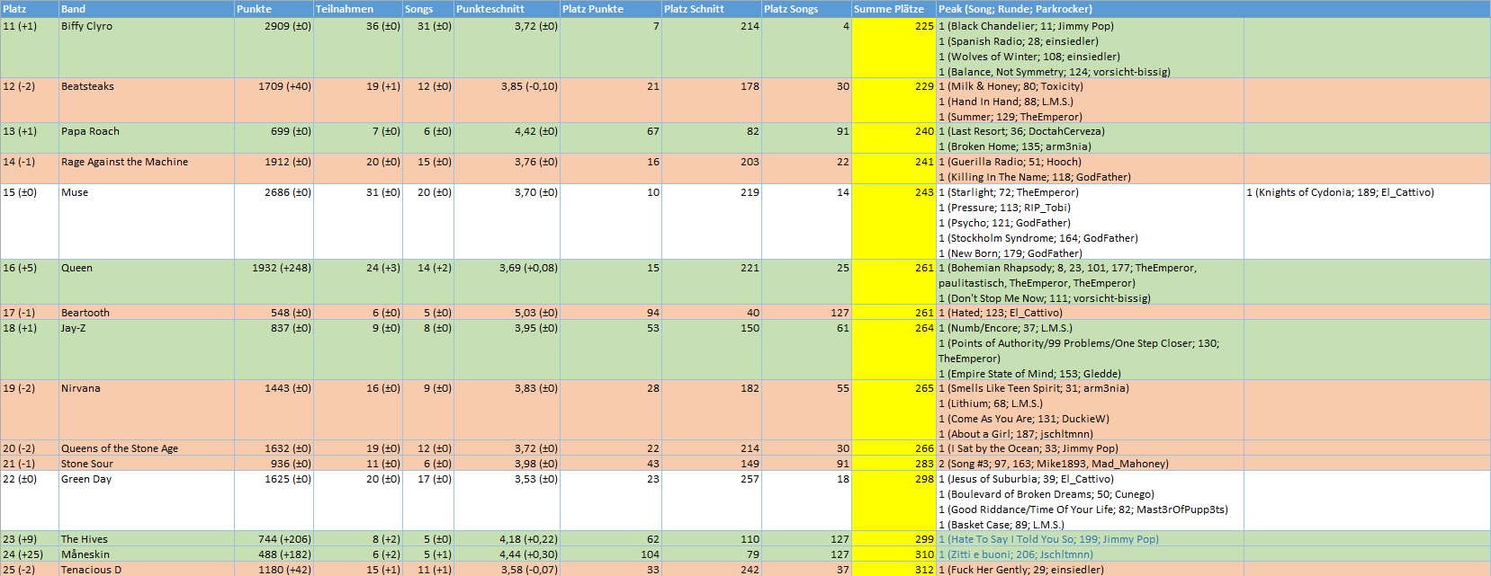Select the '1 (Zitti e buoni; 206; Jschltmnn)' entry
The width and height of the screenshot is (1491, 576).
click(1090, 554)
